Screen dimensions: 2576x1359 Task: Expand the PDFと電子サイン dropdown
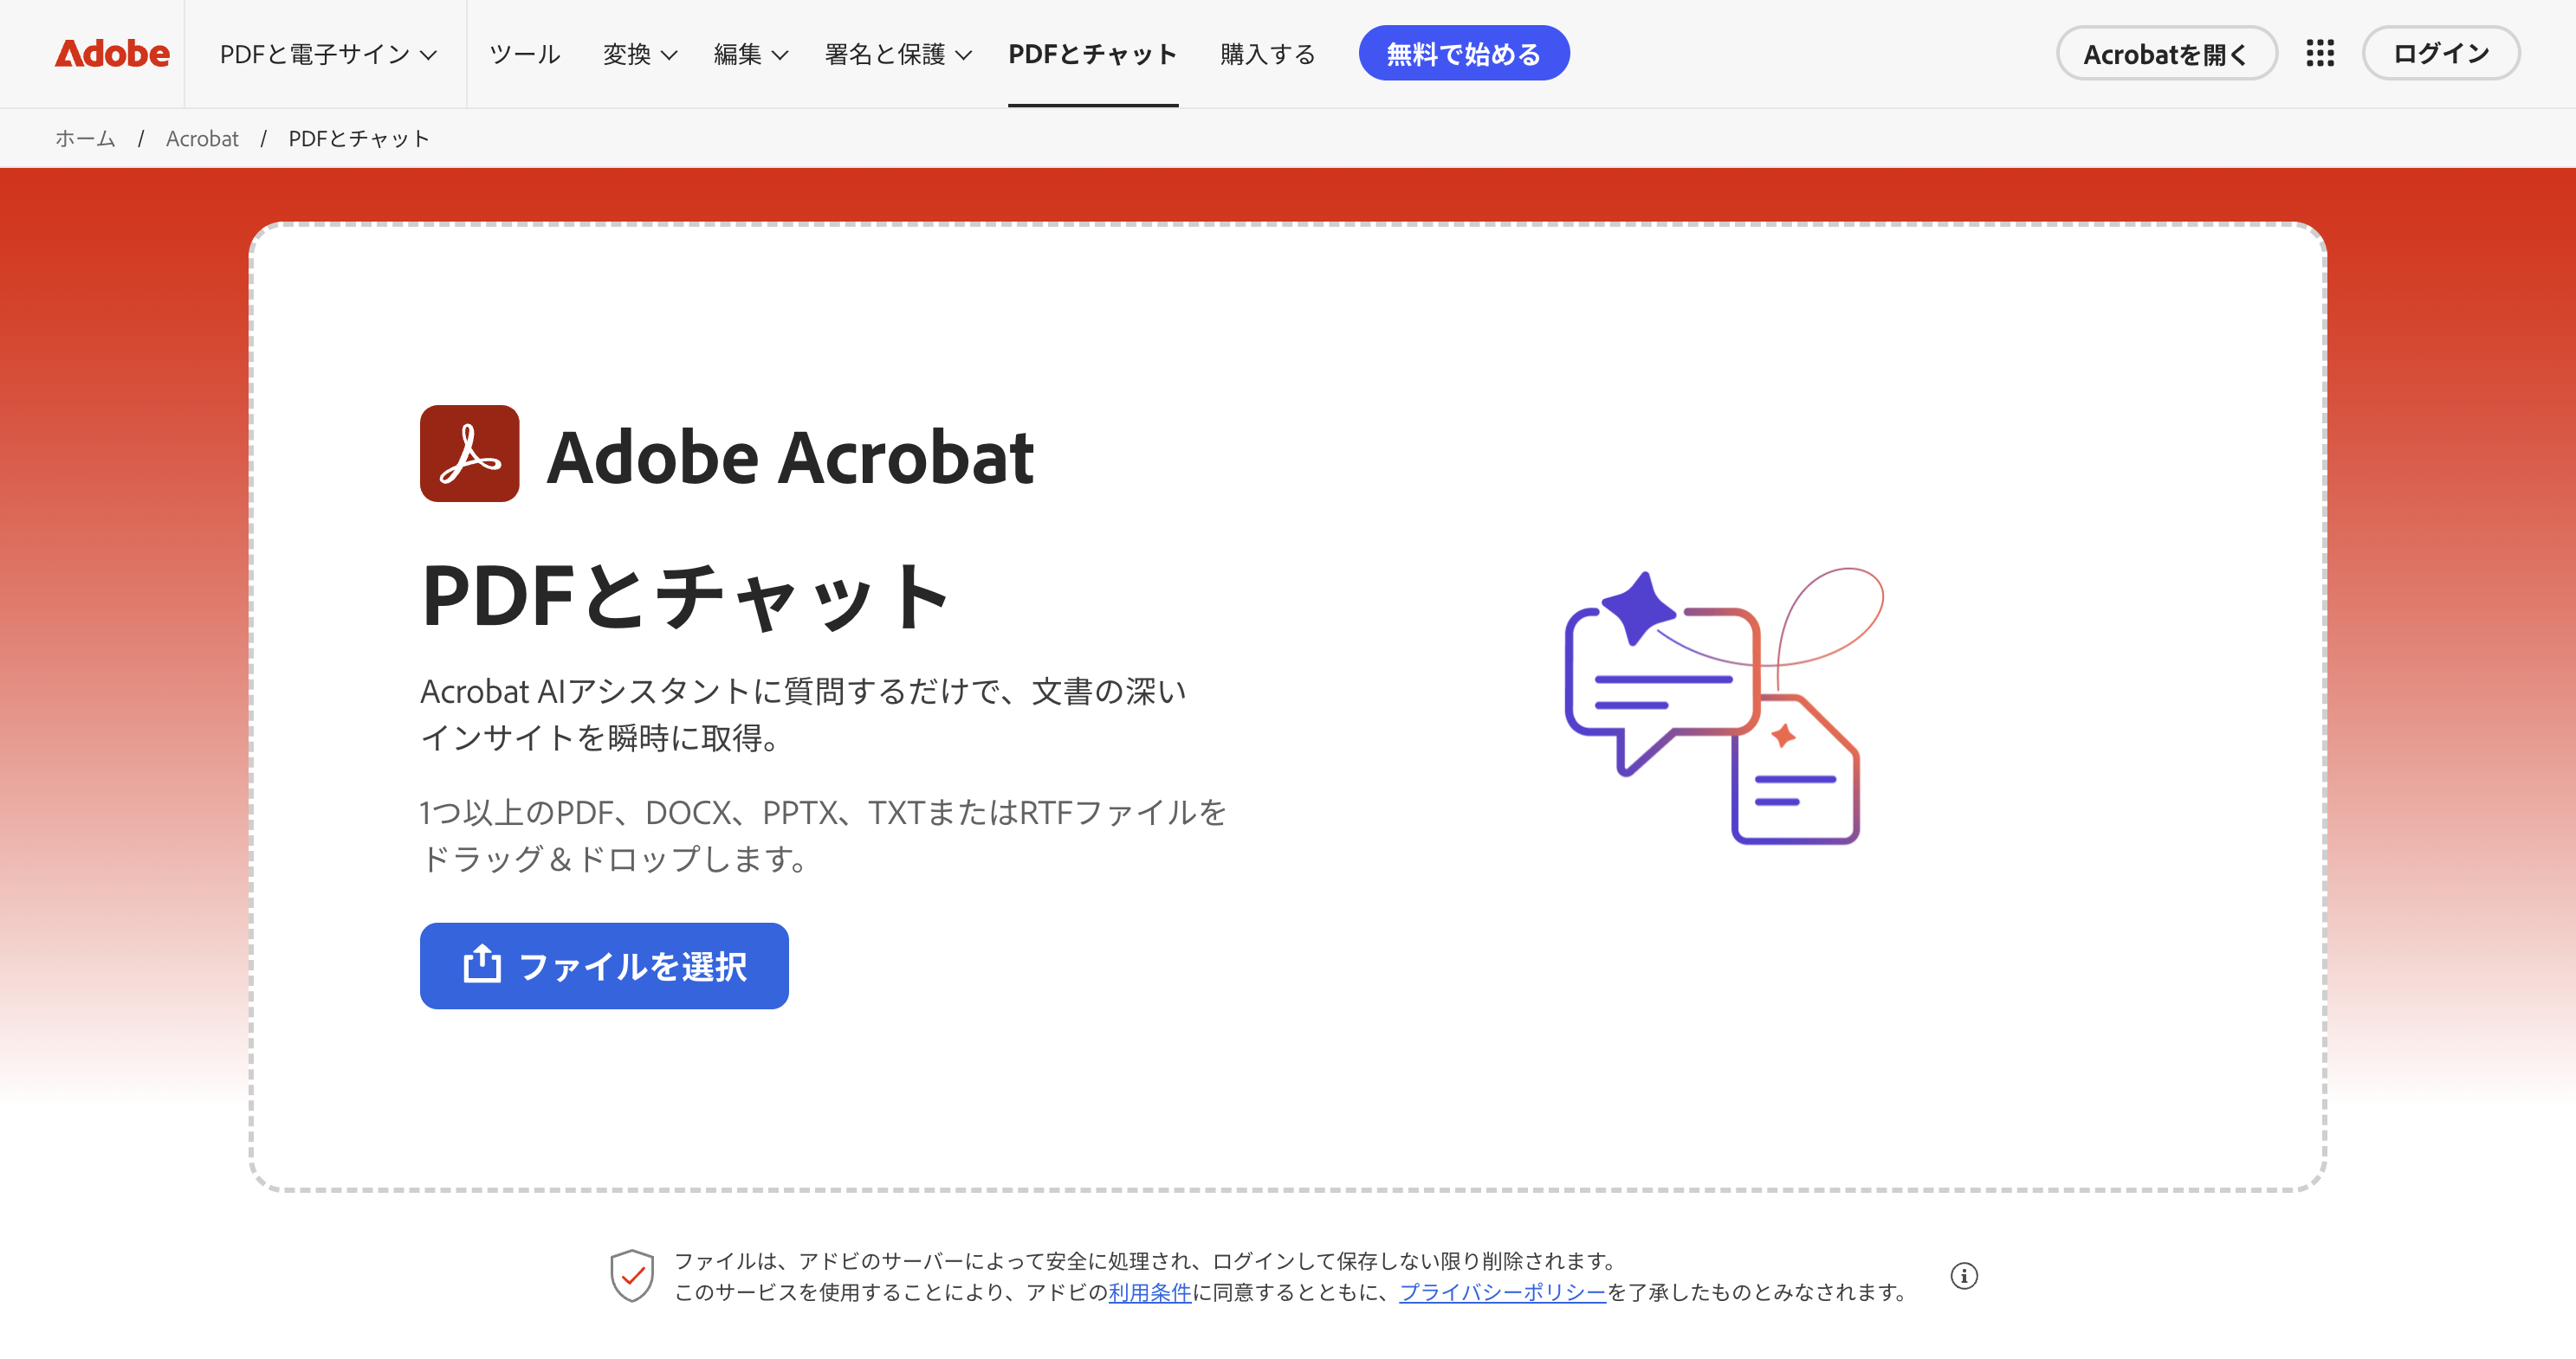click(x=328, y=54)
